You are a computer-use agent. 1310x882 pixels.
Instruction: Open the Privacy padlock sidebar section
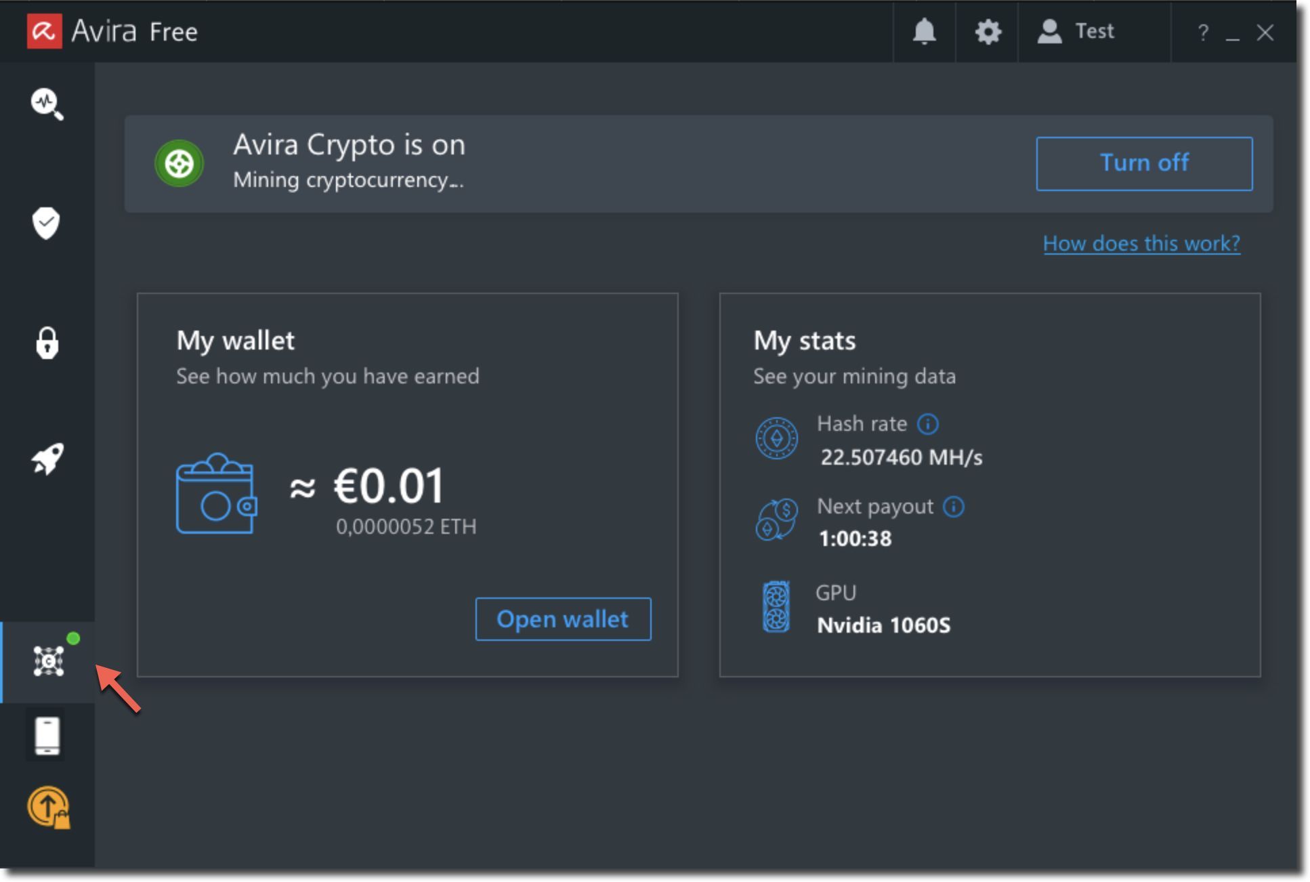[47, 343]
